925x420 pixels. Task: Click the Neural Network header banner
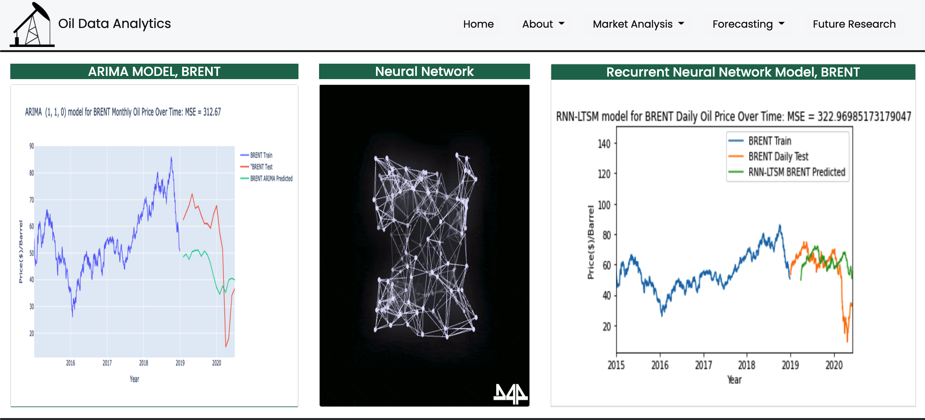click(424, 71)
